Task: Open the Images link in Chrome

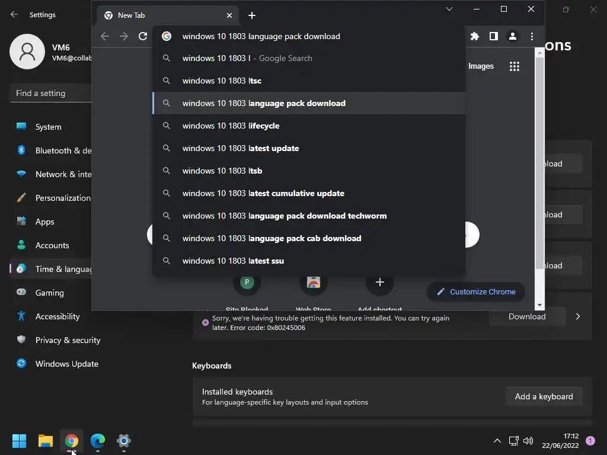Action: coord(481,66)
